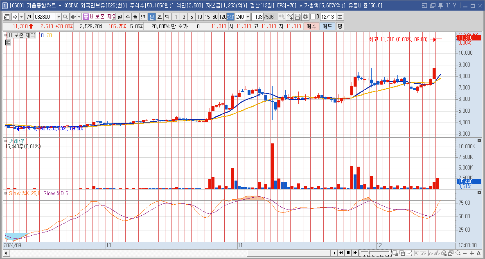Toggle the D checkbox next to date field
The image size is (485, 259).
[313, 17]
